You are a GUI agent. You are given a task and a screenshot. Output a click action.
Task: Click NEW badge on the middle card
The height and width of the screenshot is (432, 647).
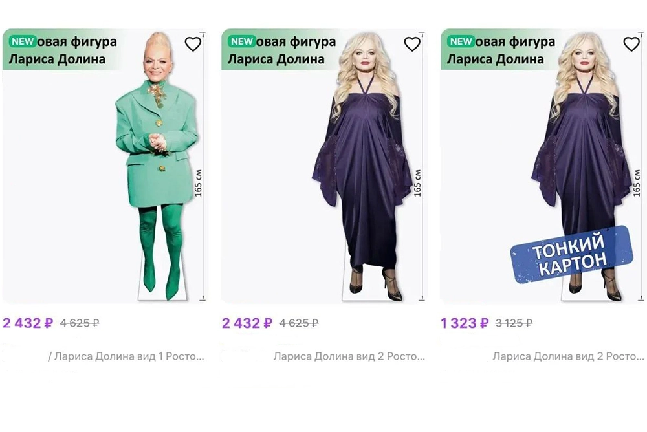(x=241, y=42)
